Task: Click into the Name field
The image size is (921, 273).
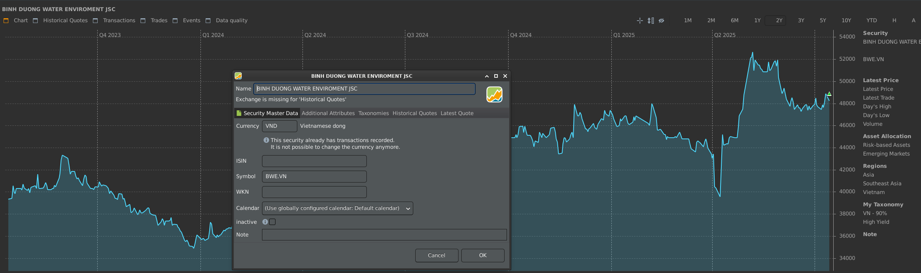Action: tap(364, 89)
